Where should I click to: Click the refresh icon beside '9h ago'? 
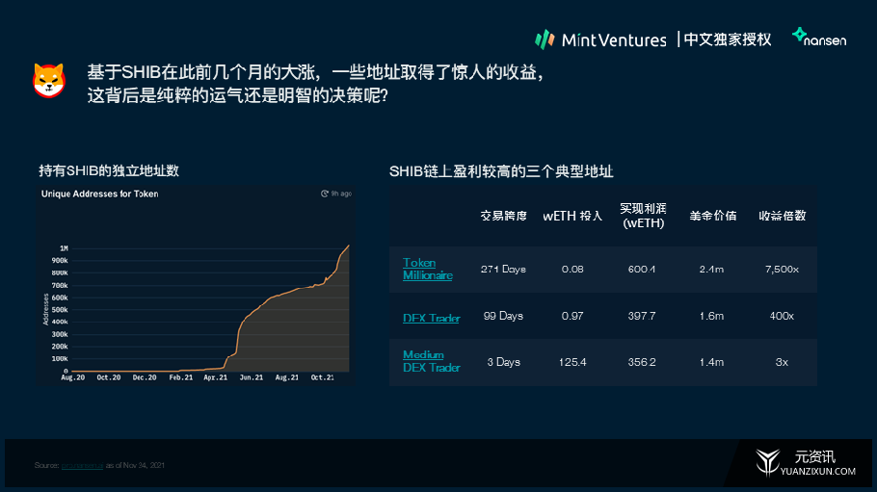coord(325,194)
